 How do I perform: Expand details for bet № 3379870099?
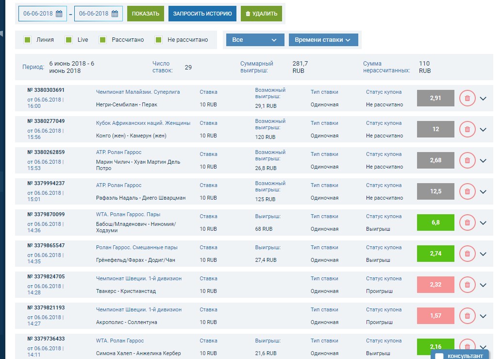[483, 223]
